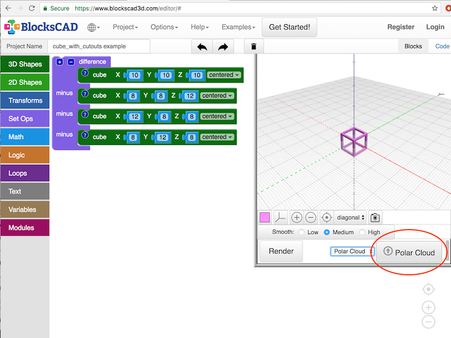The height and width of the screenshot is (338, 451).
Task: Open the Set Ops category
Action: (x=25, y=118)
